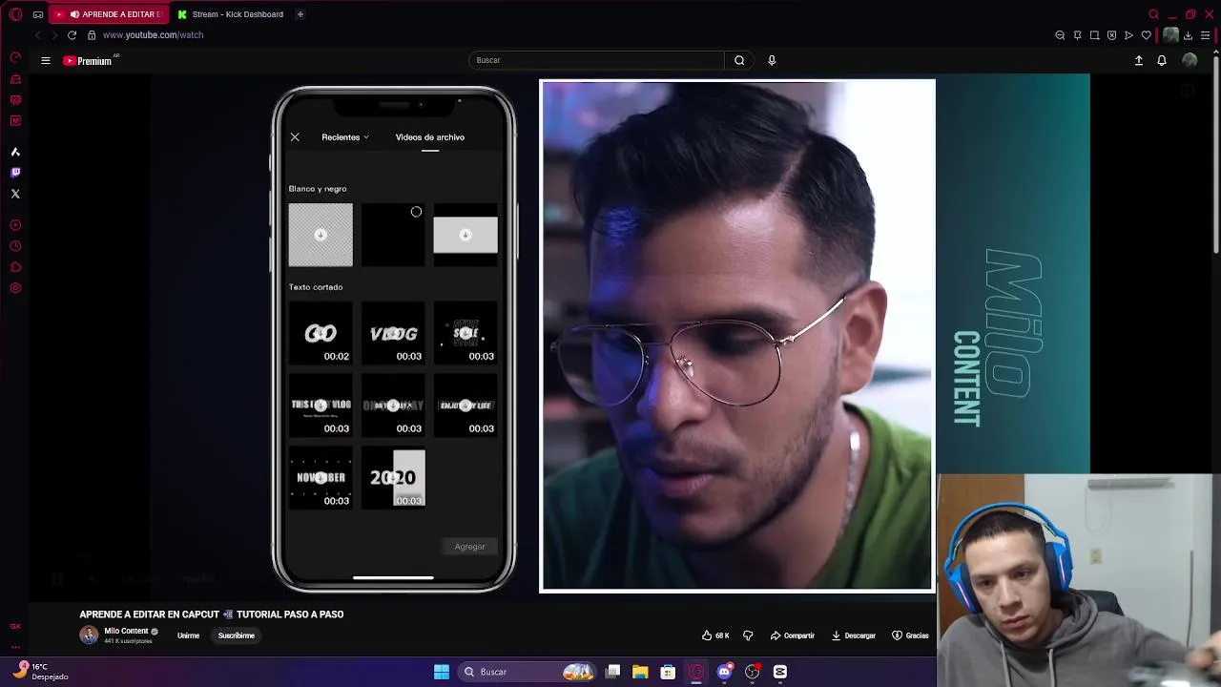Like the video with thumbs up
Screen dimensions: 1221x687
[x=715, y=635]
